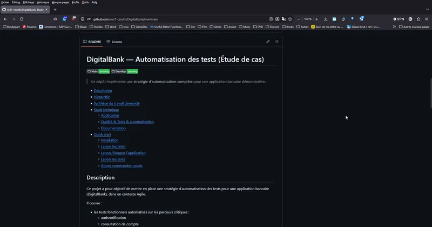Bookmark this page with the star icon
The width and height of the screenshot is (432, 227).
coord(290,19)
